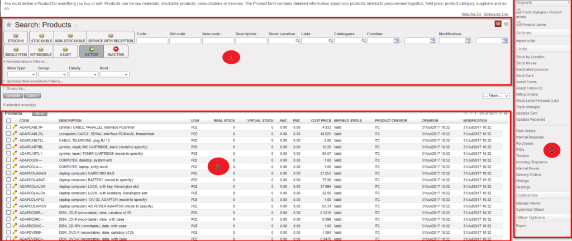Open the first Creation date calendar picker
Image resolution: width=572 pixels, height=241 pixels.
tap(397, 41)
